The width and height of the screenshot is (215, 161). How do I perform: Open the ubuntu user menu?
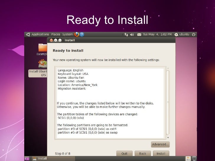pos(182,34)
